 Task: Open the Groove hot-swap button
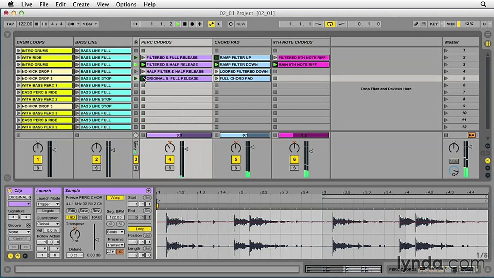(x=28, y=225)
